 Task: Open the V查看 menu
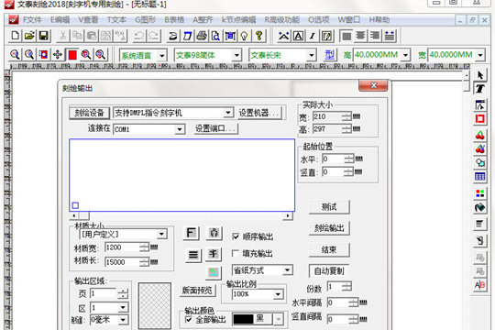pos(88,20)
